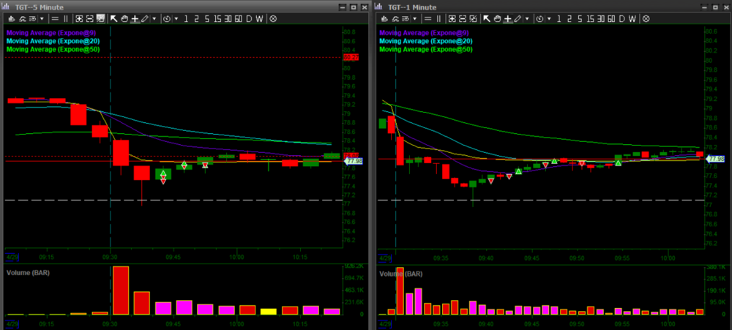
Task: Select the Weekly (W) button in 1 Minute chart
Action: pyautogui.click(x=632, y=18)
